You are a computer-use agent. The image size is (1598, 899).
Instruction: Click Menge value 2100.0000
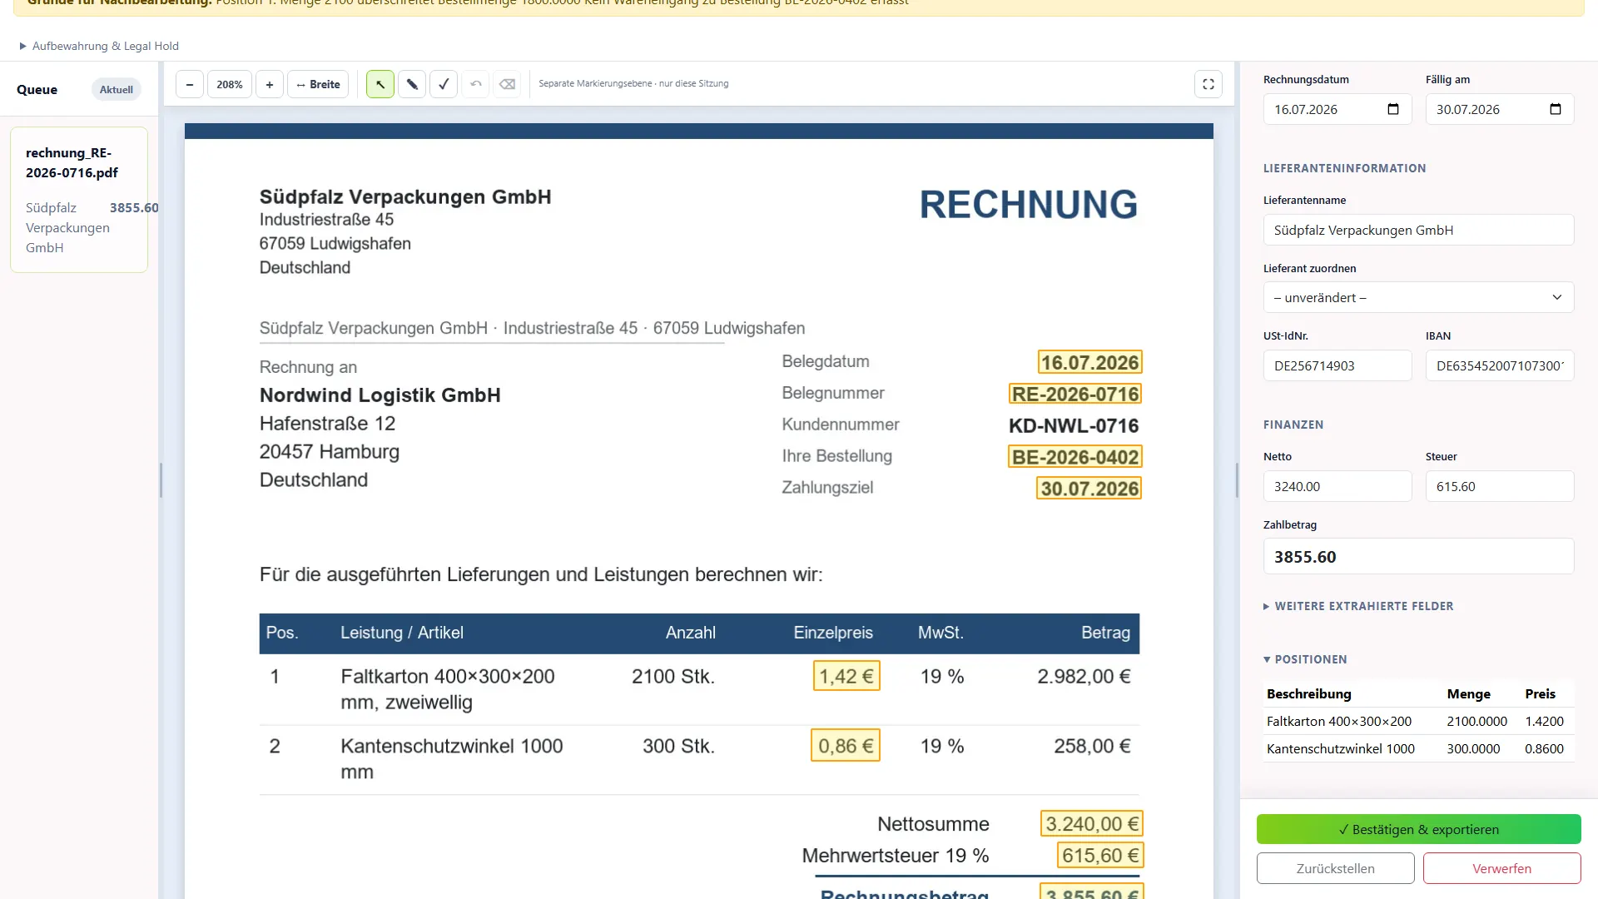[1476, 721]
